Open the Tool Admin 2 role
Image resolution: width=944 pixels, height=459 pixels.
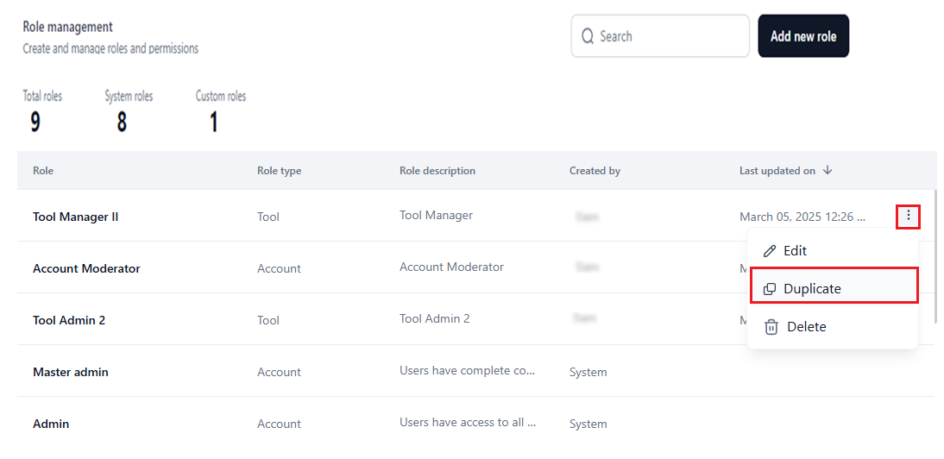tap(69, 320)
